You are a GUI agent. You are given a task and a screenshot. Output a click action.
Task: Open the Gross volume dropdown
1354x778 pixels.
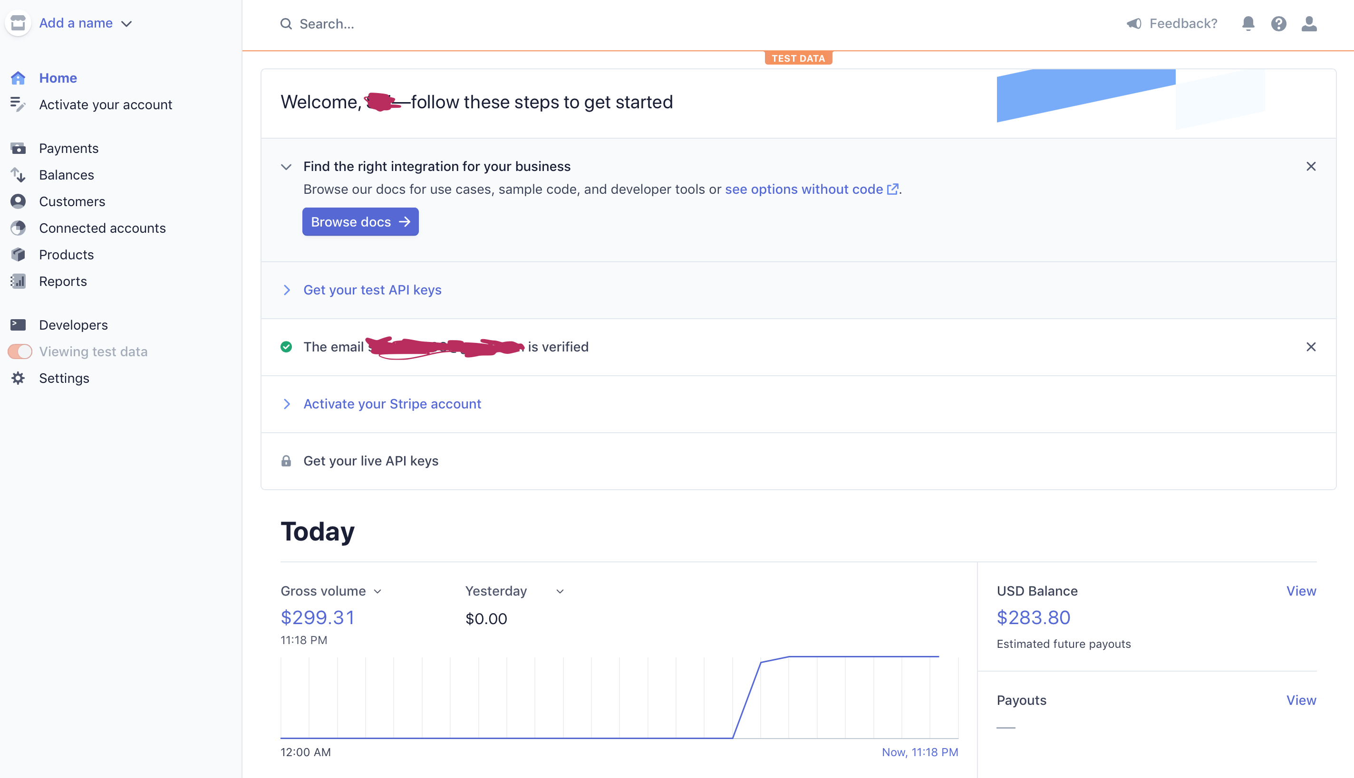[x=331, y=591]
